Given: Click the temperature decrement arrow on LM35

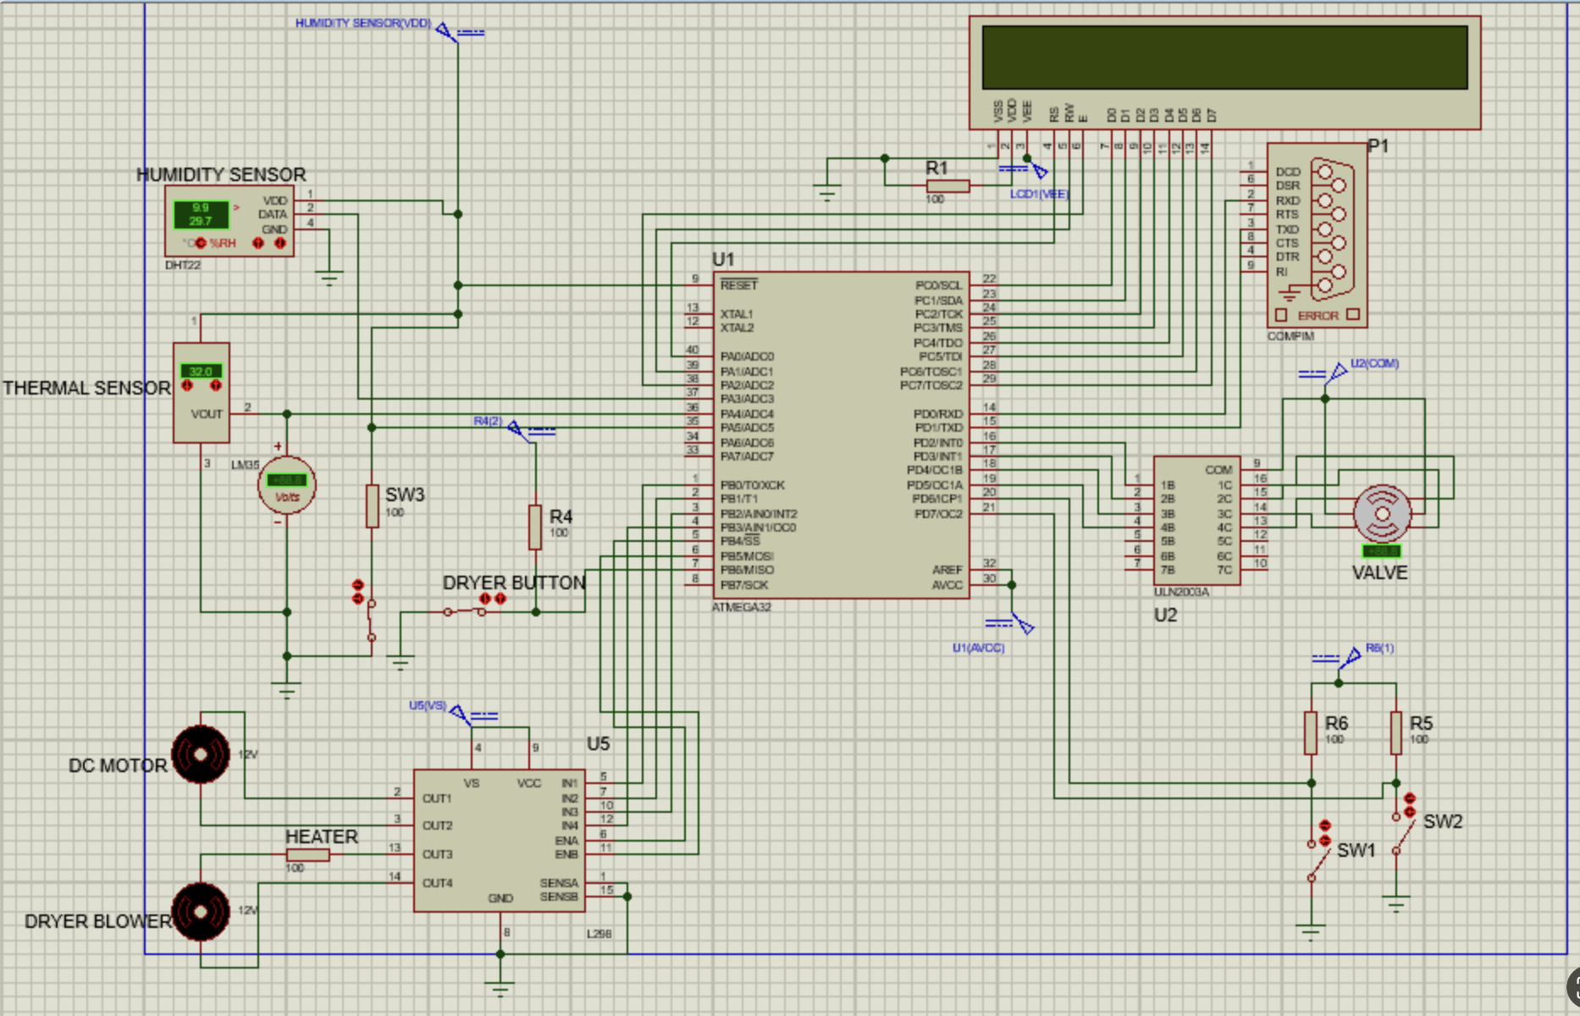Looking at the screenshot, I should (x=187, y=385).
